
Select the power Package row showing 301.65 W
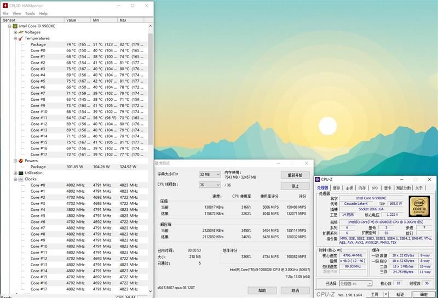89,167
